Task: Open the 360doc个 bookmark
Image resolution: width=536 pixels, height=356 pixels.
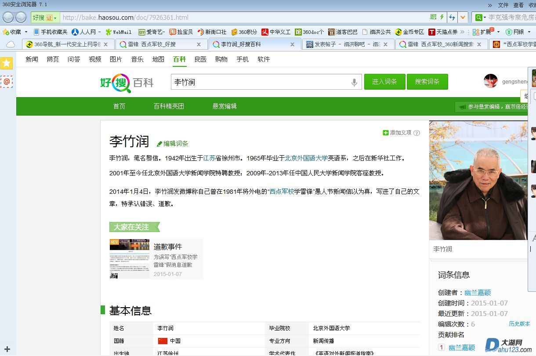Action: click(x=309, y=32)
